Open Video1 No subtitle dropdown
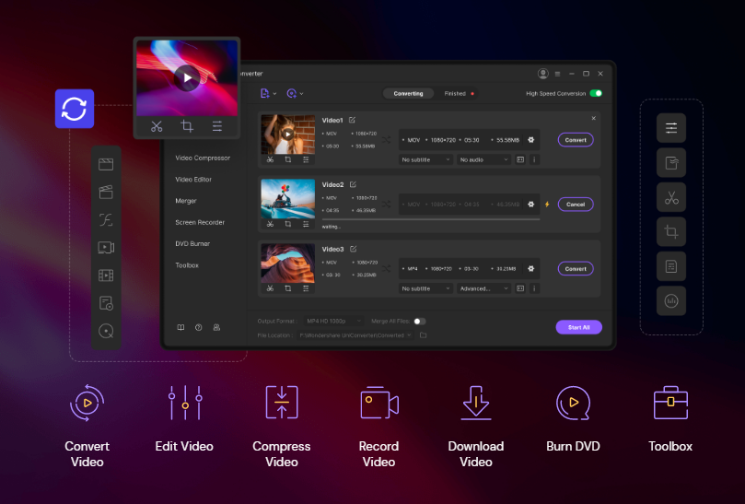Image resolution: width=745 pixels, height=504 pixels. point(425,159)
